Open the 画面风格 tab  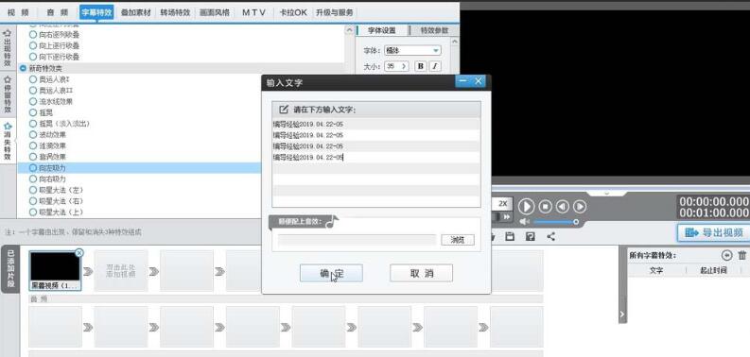coord(215,12)
